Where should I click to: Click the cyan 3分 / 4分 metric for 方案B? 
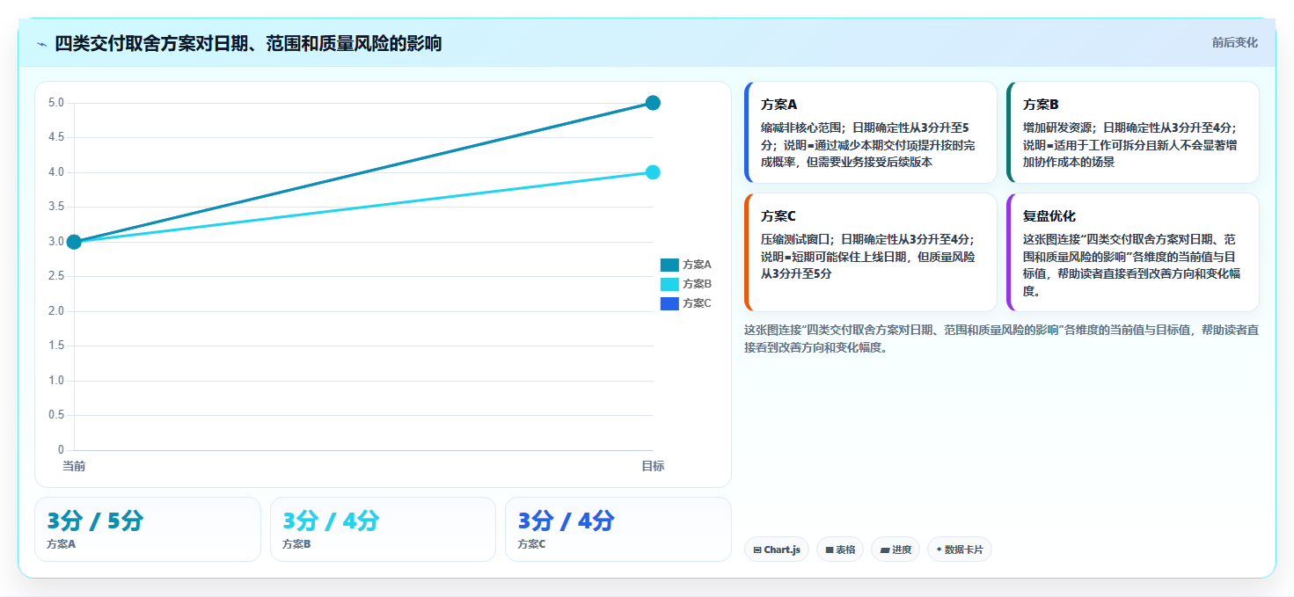tap(331, 521)
